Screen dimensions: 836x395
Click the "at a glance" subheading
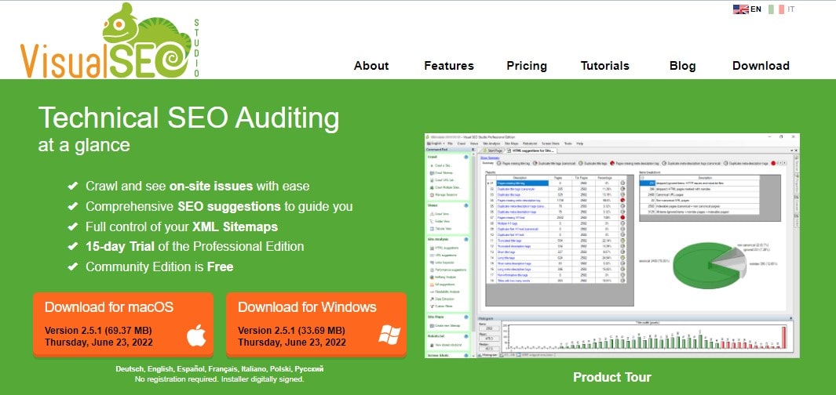point(84,145)
